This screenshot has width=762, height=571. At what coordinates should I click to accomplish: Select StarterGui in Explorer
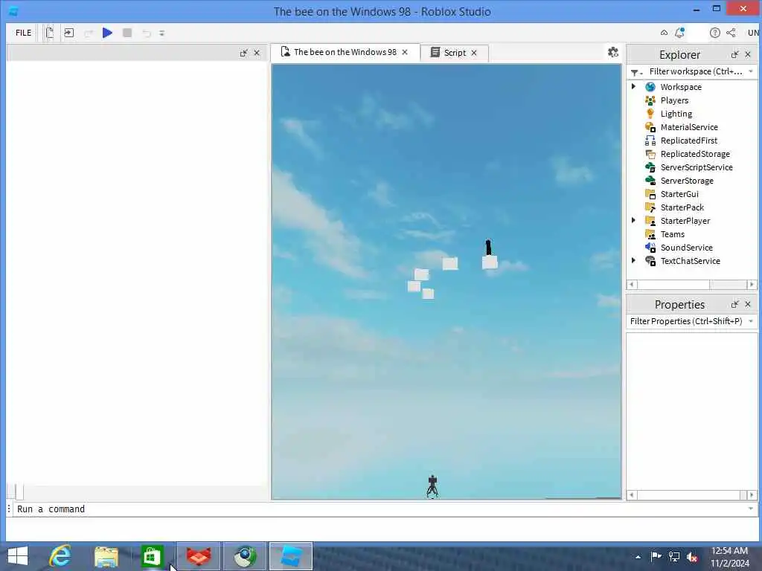point(679,194)
